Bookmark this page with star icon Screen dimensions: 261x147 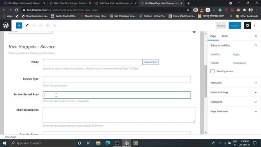[x=188, y=10]
